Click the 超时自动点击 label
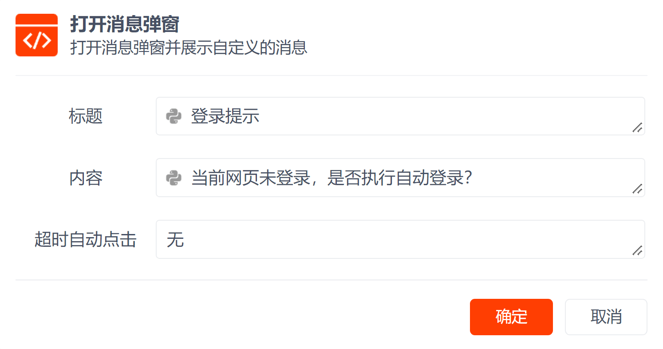This screenshot has width=663, height=349. point(85,240)
